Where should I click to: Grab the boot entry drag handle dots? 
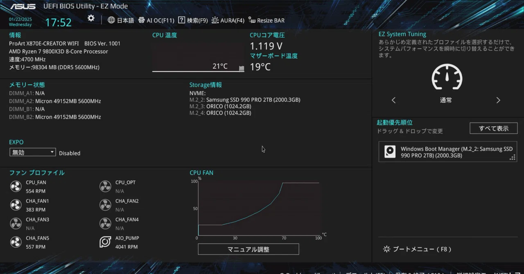point(512,157)
